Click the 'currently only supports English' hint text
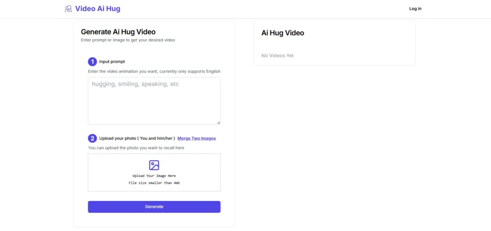The width and height of the screenshot is (491, 231). point(190,71)
